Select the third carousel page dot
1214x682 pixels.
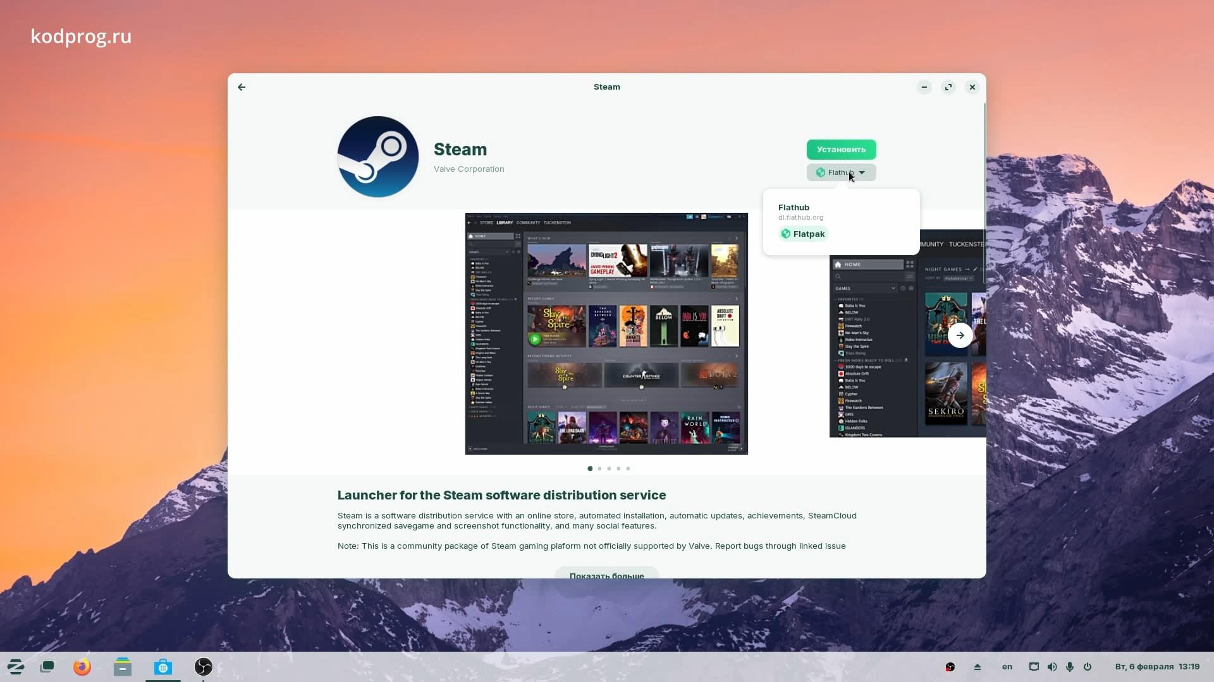click(x=609, y=469)
